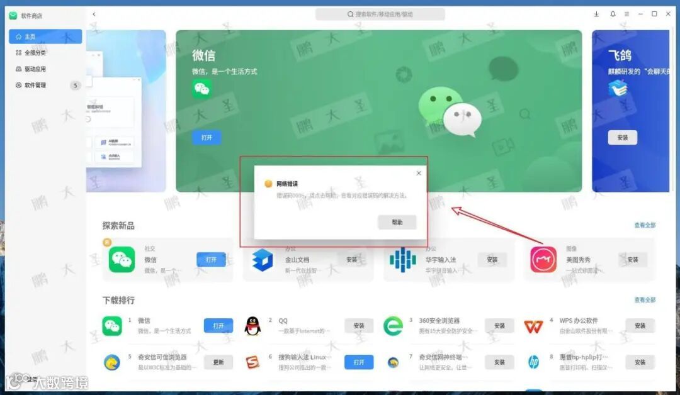Install 奇安信网神终端
Viewport: 680px width, 395px height.
pyautogui.click(x=499, y=362)
